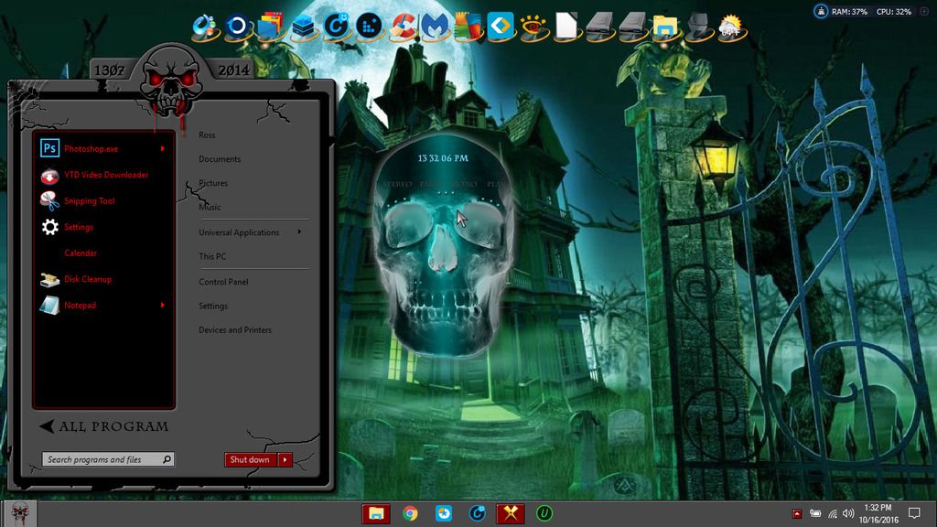The height and width of the screenshot is (527, 937).
Task: Select Devices and Printers
Action: point(234,329)
